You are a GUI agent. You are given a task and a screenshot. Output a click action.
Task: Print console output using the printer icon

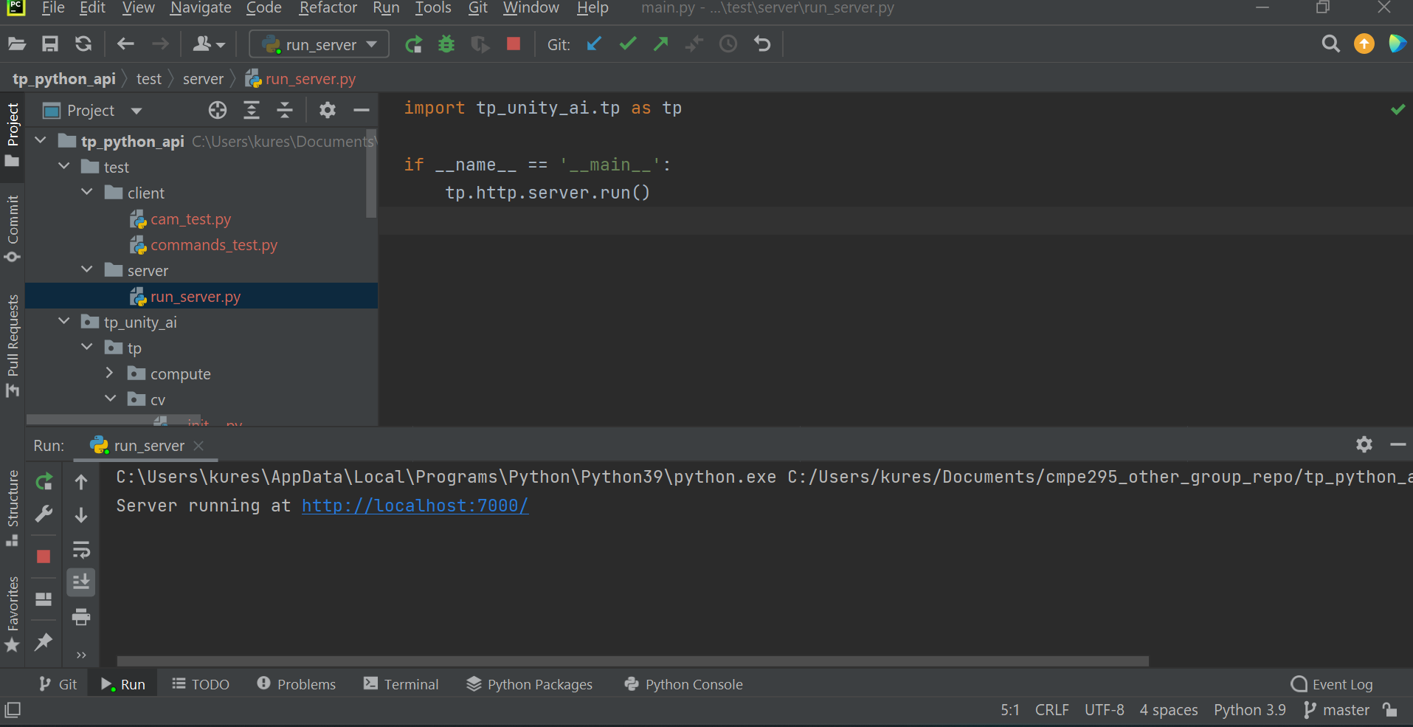pos(80,617)
